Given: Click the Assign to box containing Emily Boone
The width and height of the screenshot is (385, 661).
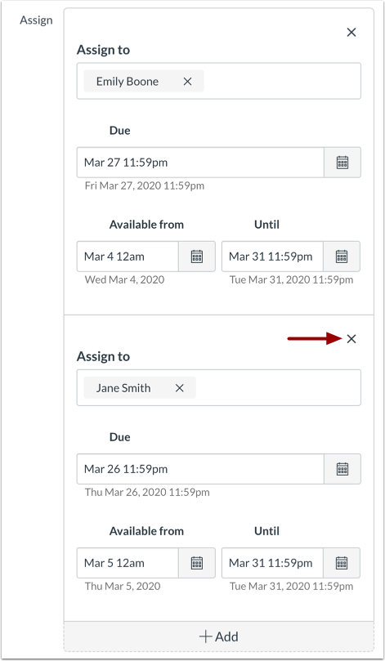Looking at the screenshot, I should (219, 81).
